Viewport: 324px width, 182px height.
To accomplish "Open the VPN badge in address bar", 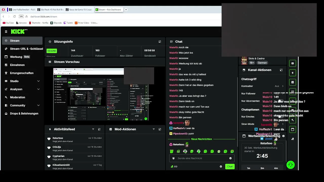I will (x=21, y=16).
